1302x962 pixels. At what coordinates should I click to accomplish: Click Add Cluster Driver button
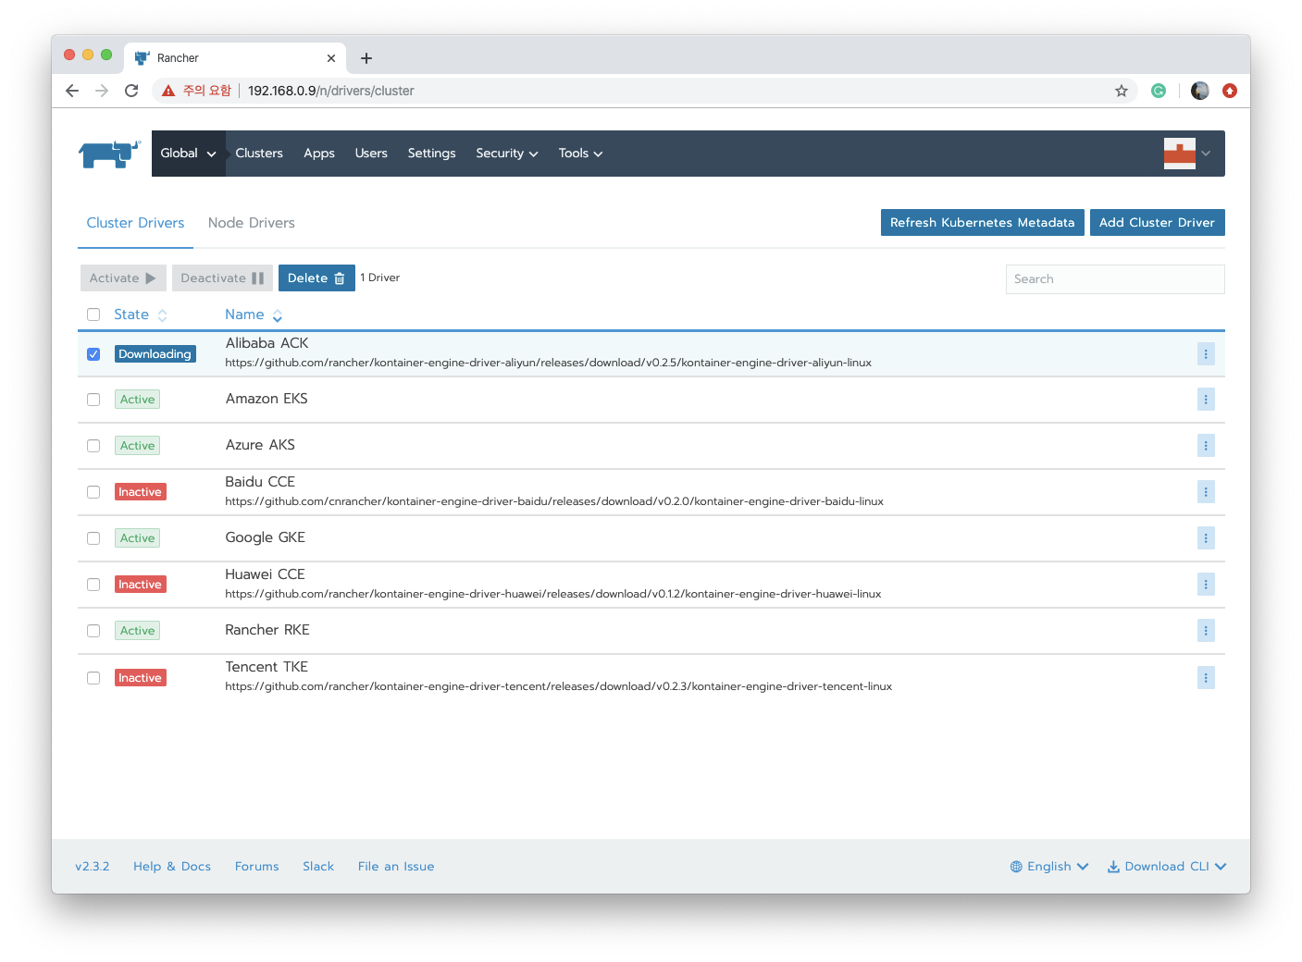[1157, 223]
